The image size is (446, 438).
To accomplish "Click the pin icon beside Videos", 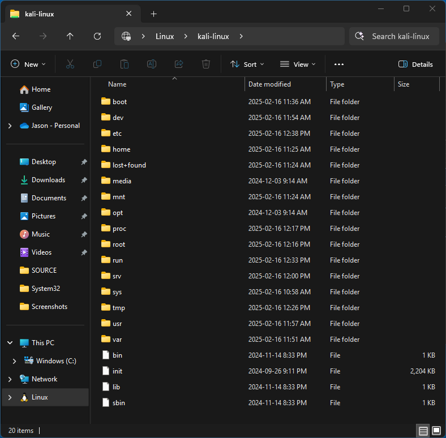I will (x=84, y=252).
